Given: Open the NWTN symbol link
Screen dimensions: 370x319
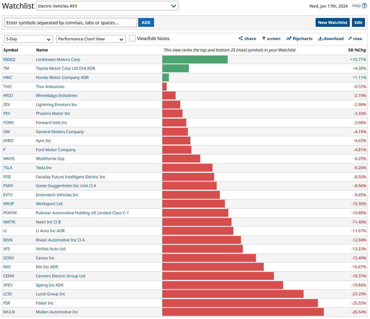Looking at the screenshot, I should (9, 222).
